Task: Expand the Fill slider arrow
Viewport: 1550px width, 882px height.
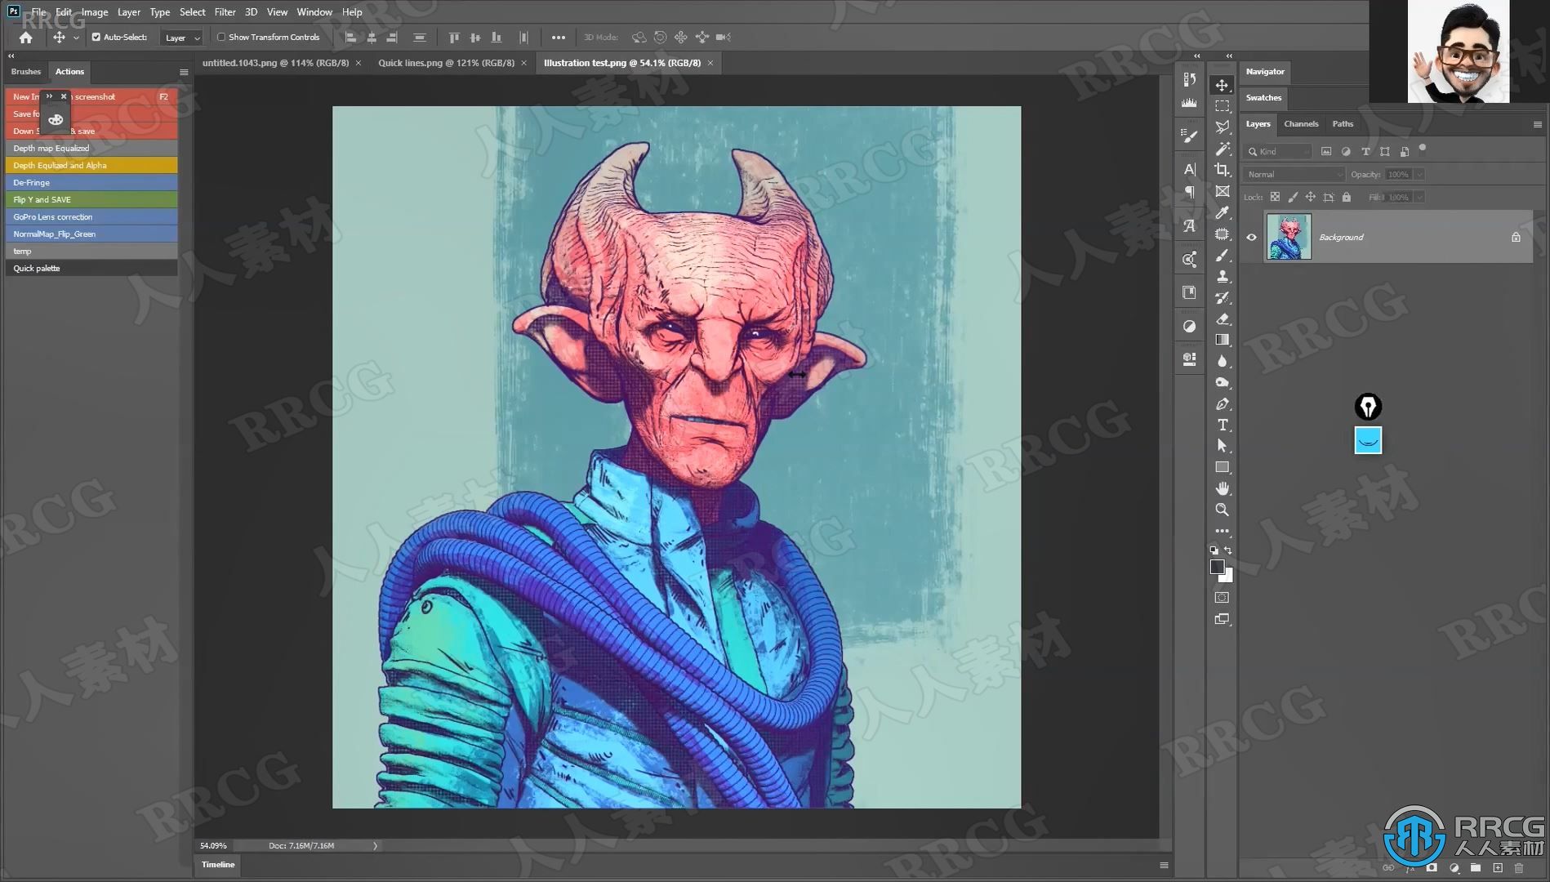Action: point(1419,198)
